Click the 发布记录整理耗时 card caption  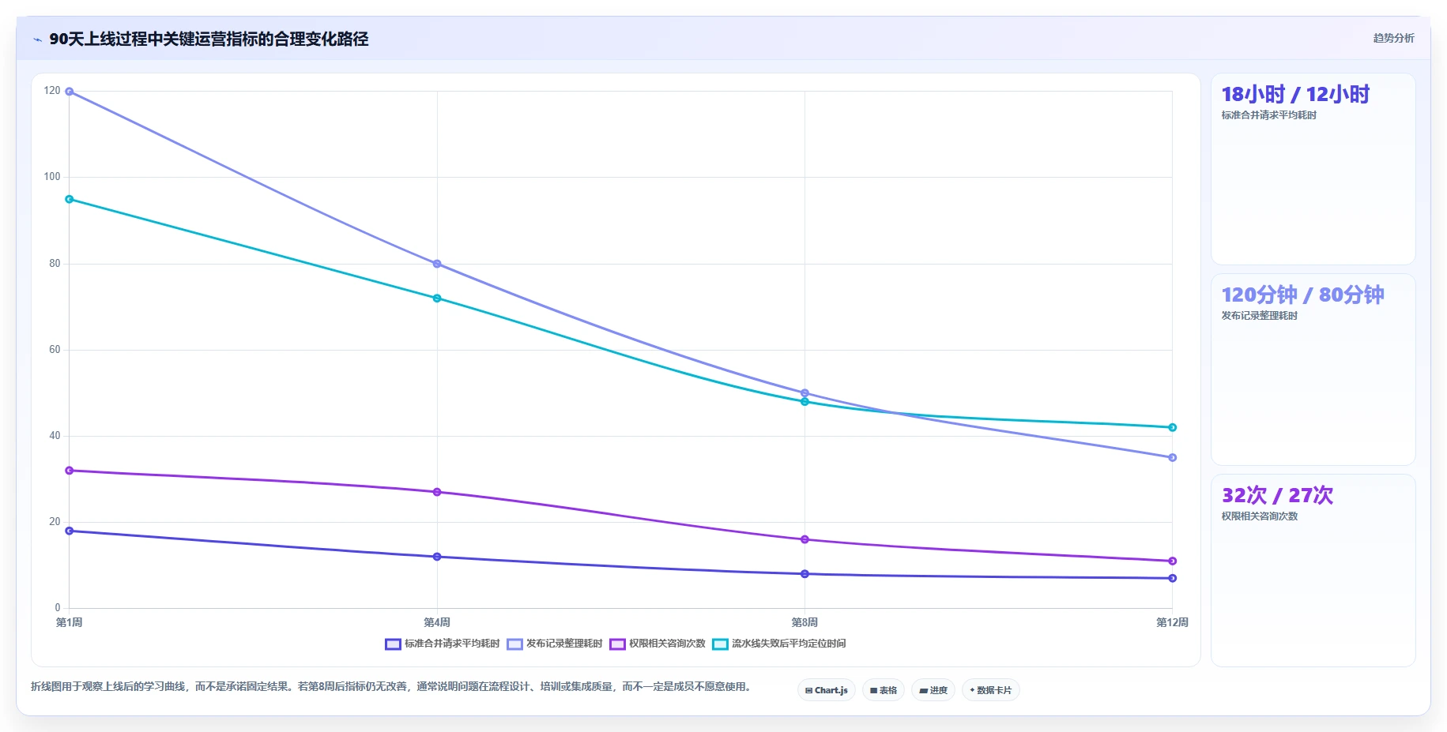pyautogui.click(x=1260, y=316)
